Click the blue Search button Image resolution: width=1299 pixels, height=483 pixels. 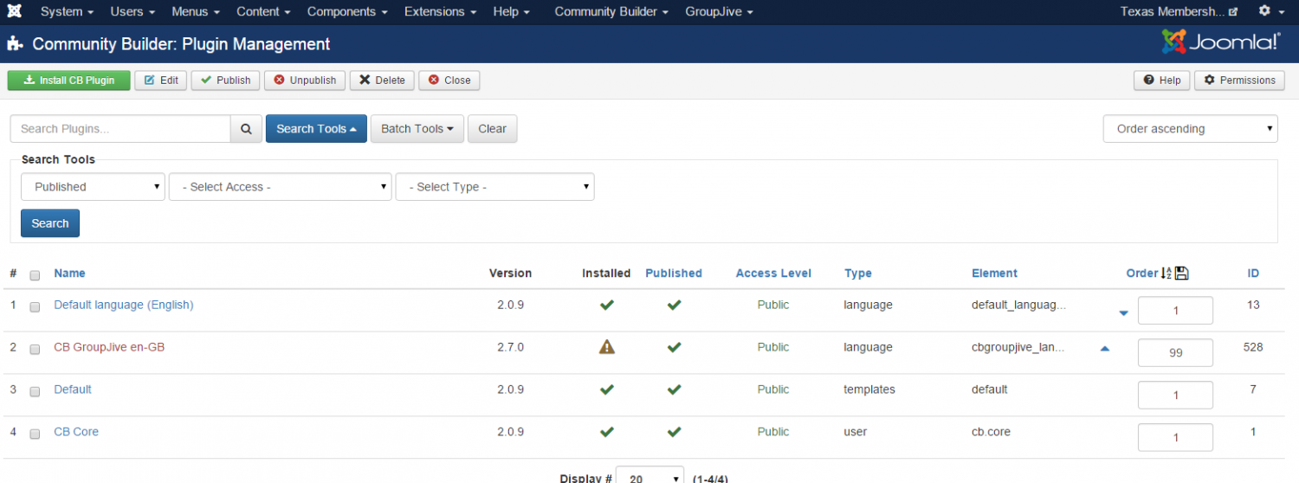tap(50, 223)
